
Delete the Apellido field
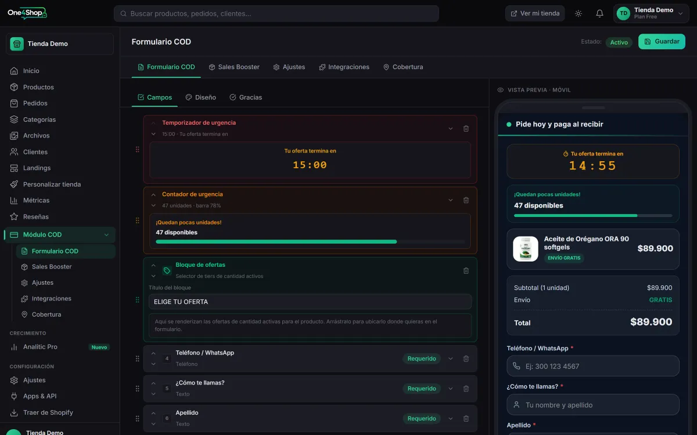click(x=466, y=418)
